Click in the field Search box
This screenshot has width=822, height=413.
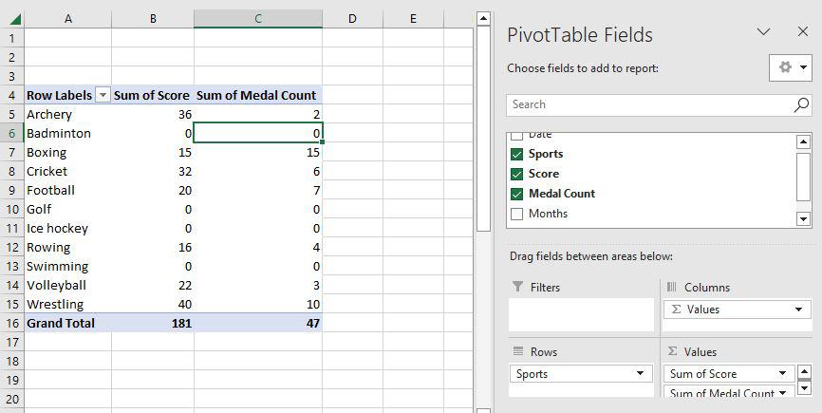coord(645,104)
